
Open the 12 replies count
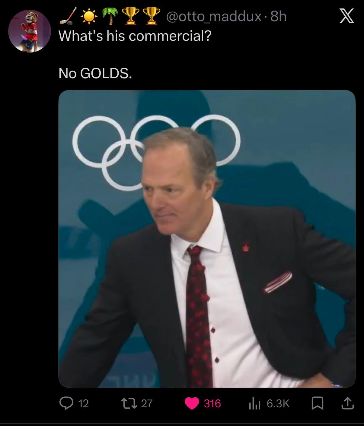pos(83,404)
